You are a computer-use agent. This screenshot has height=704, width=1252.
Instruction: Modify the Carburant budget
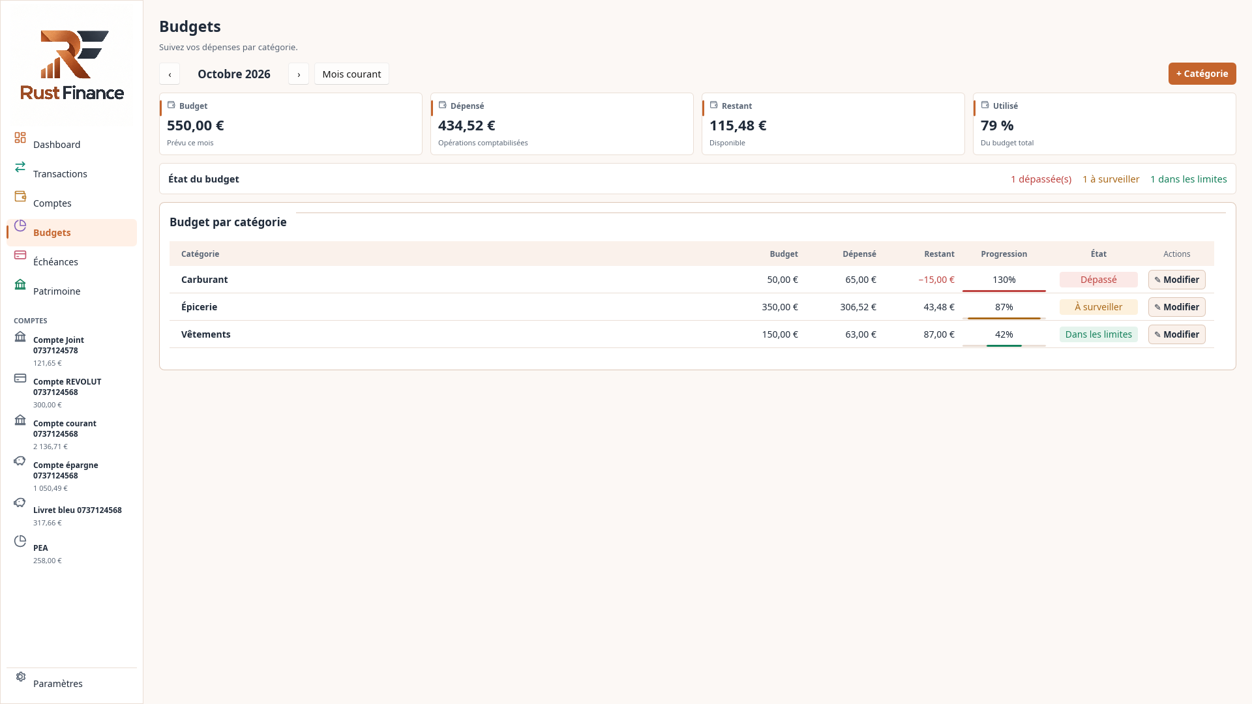(1176, 280)
